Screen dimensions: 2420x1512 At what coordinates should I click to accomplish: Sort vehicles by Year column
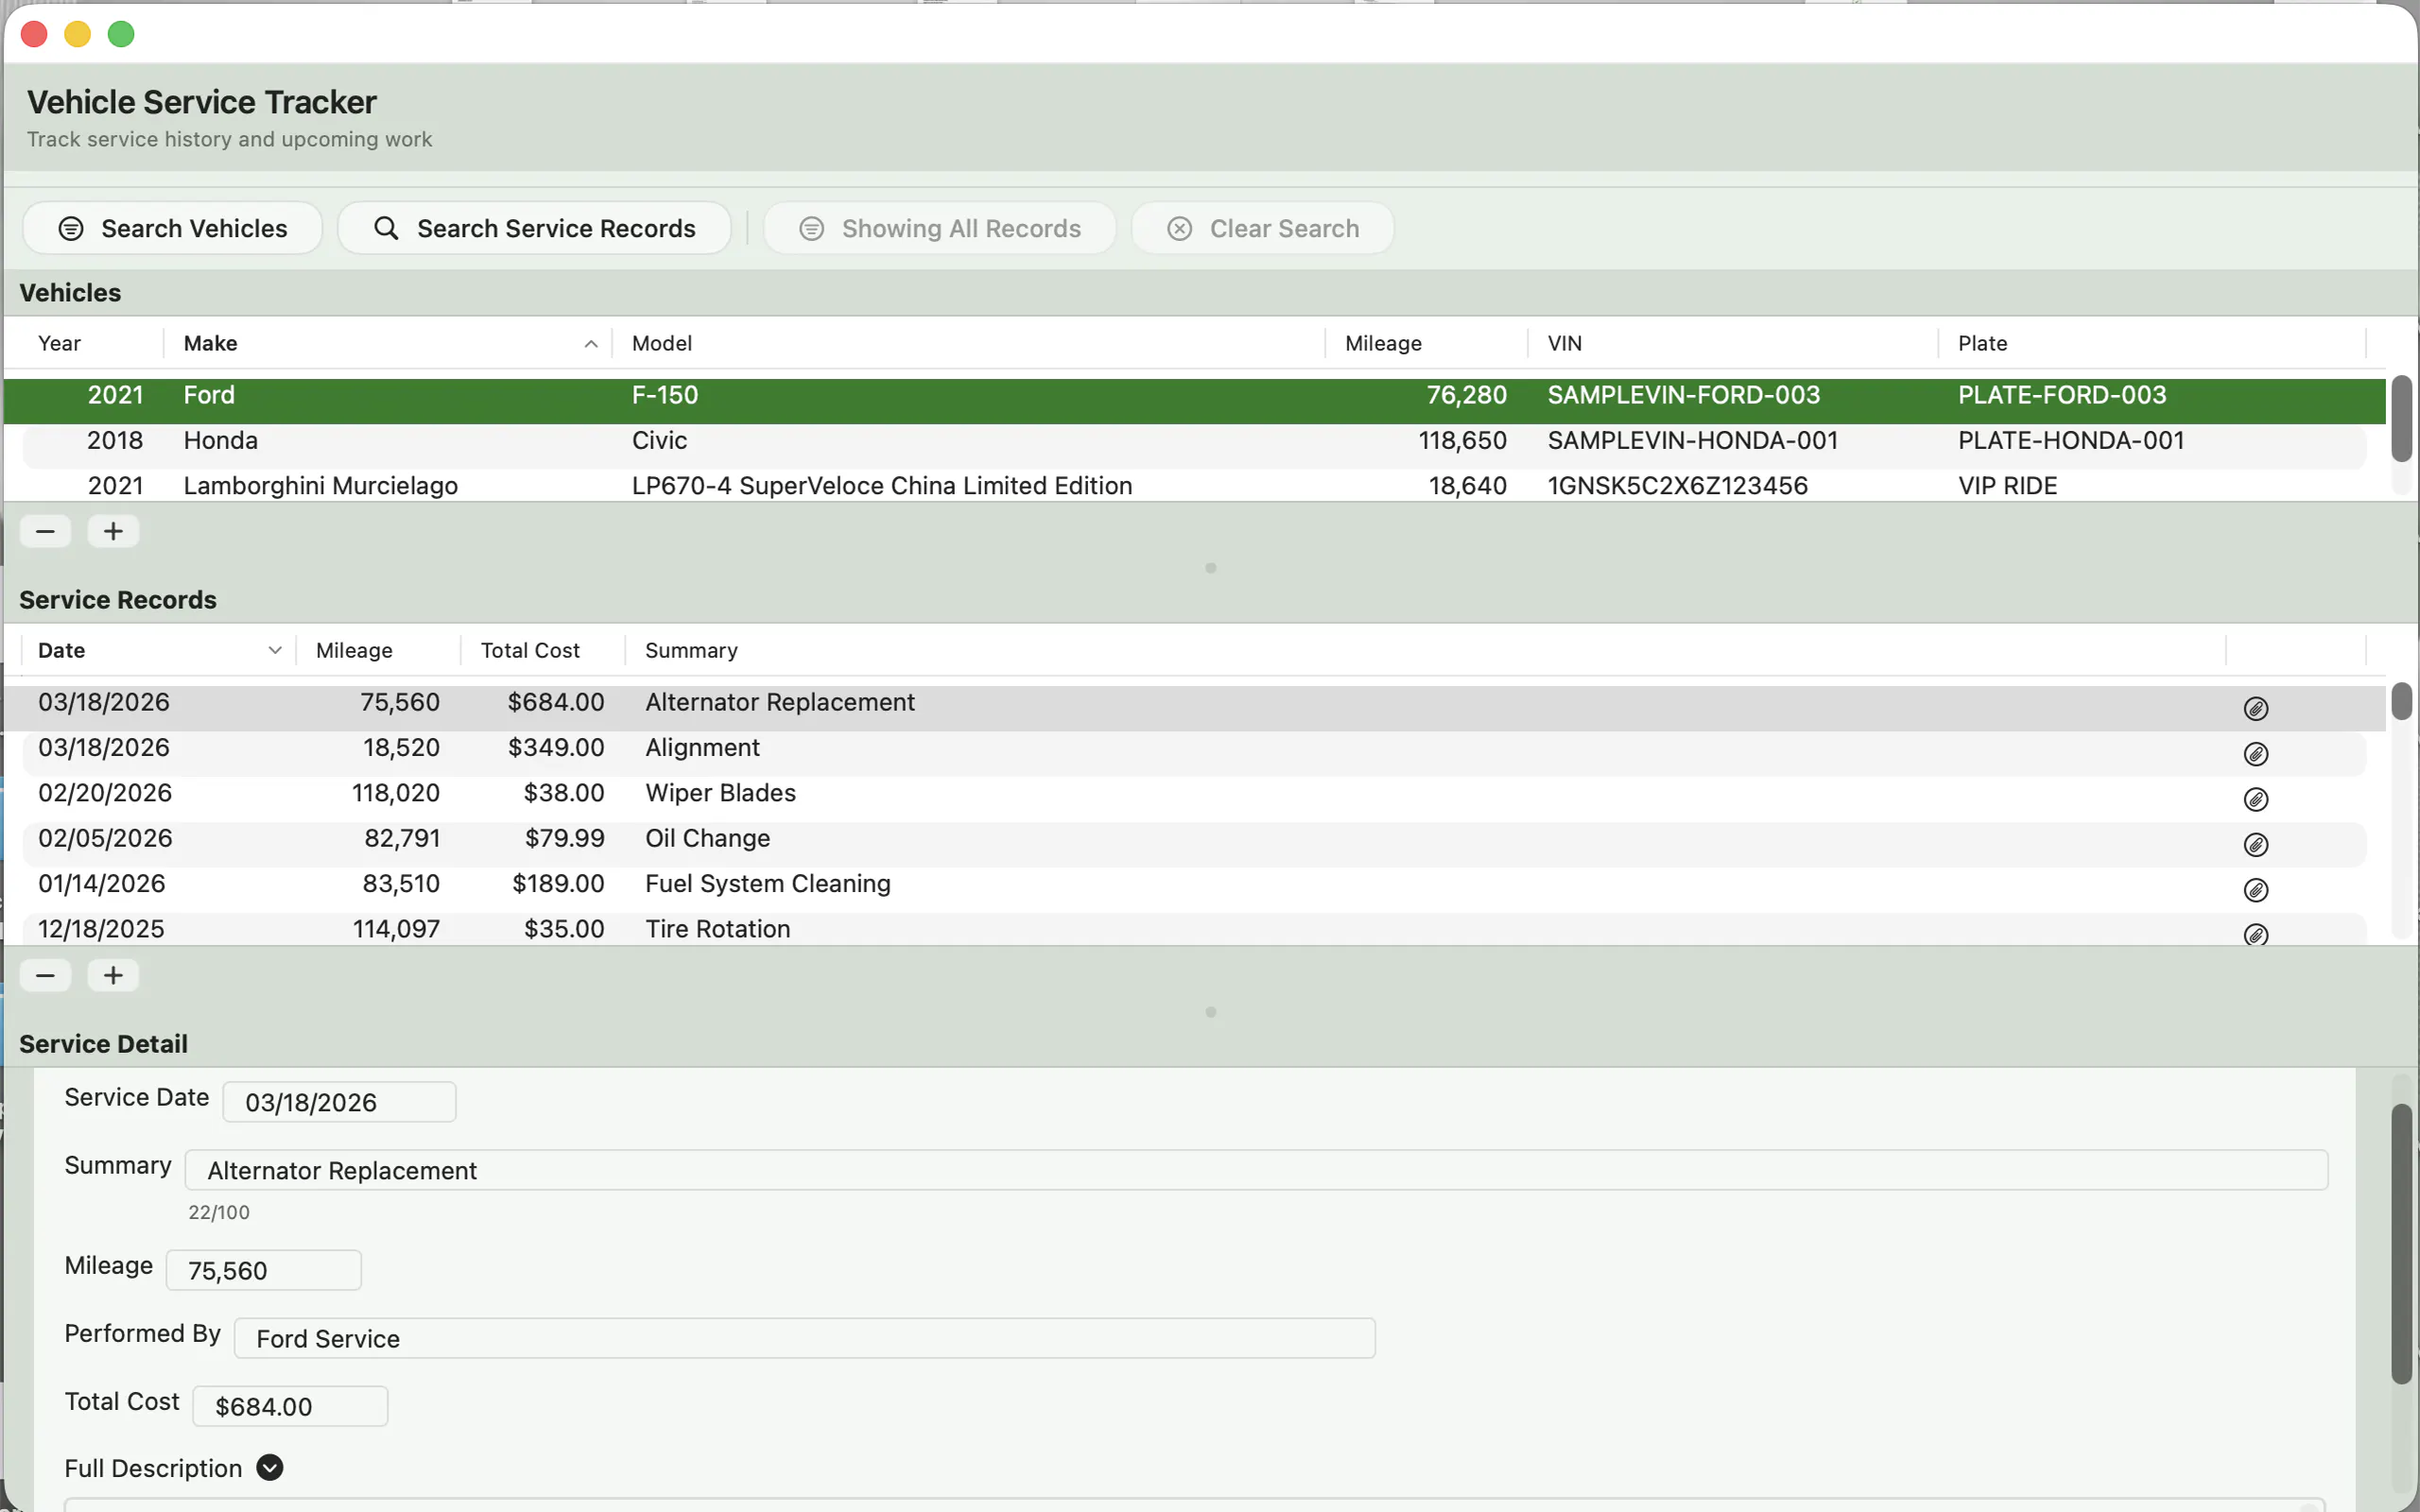84,343
